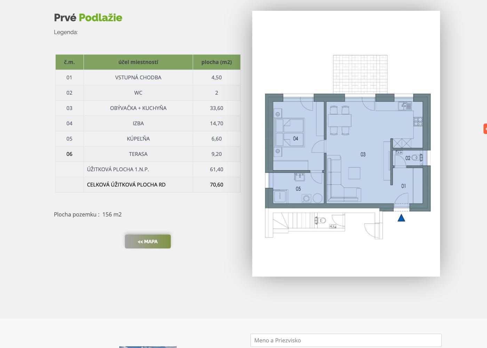Click the double bed icon in room 04

point(289,132)
